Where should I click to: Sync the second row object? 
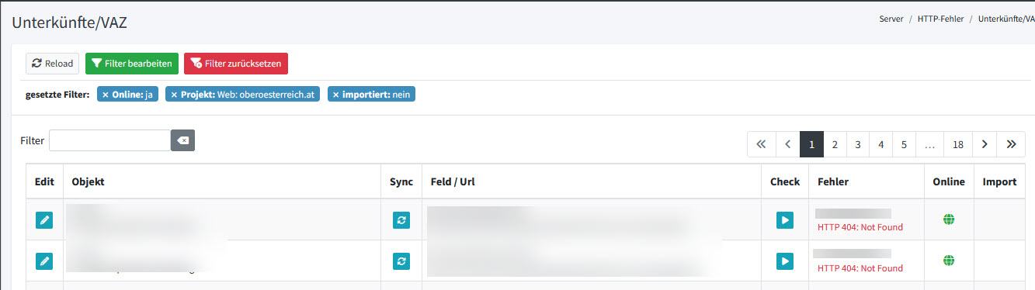(x=401, y=261)
